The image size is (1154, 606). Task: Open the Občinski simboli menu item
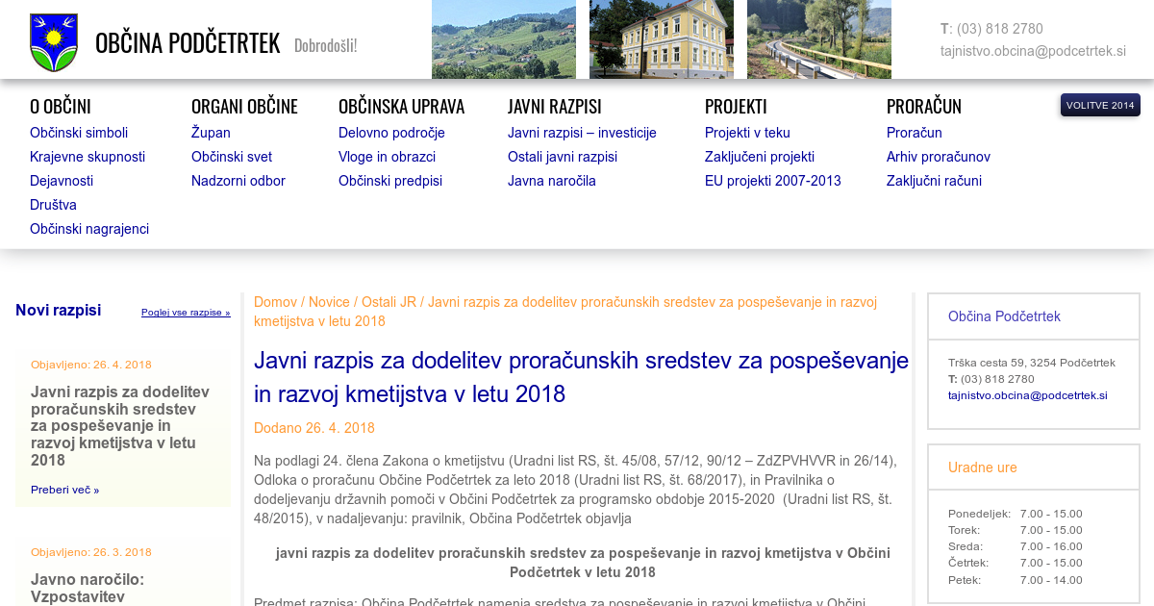pyautogui.click(x=79, y=133)
